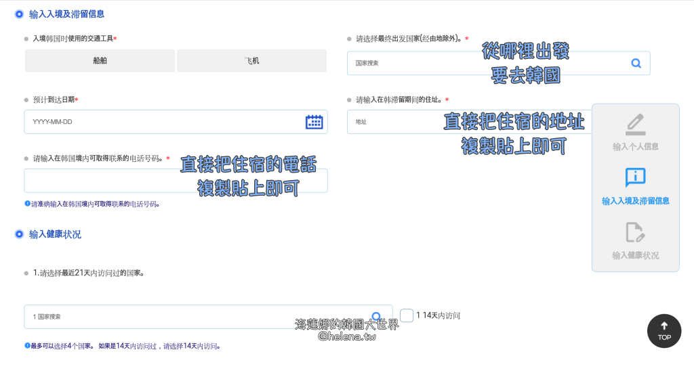Click the 输入健康状况 section heading
The width and height of the screenshot is (694, 375).
pos(55,234)
